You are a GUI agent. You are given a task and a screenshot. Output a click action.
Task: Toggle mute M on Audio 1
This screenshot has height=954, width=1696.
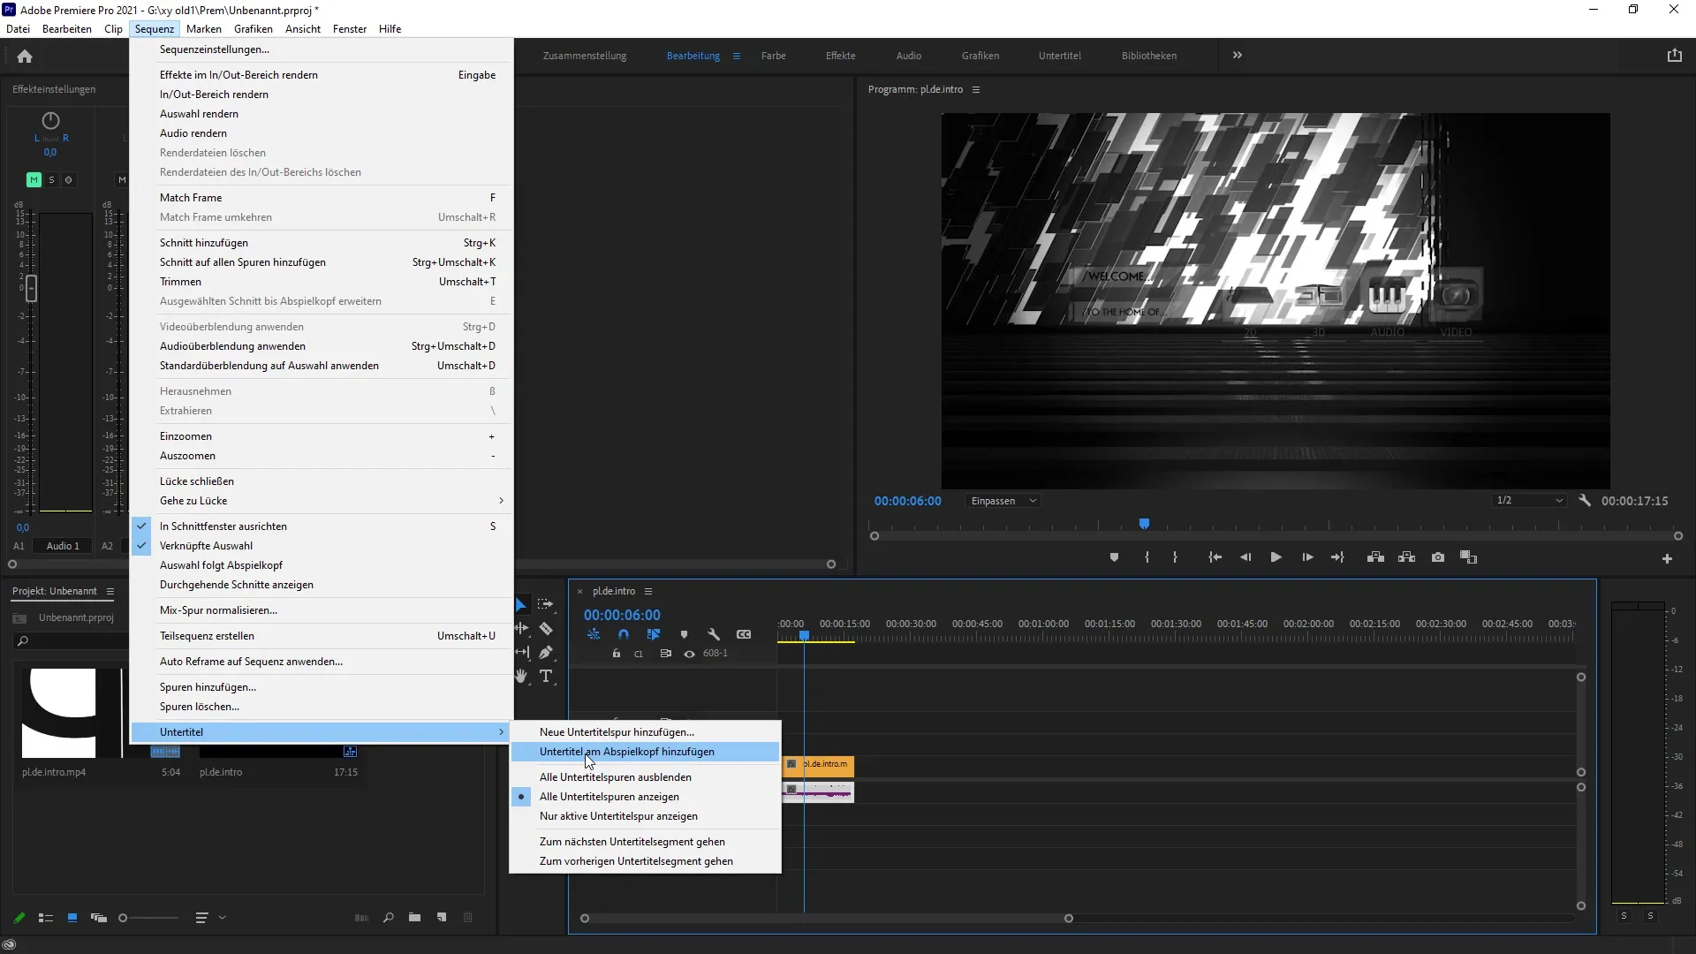click(34, 179)
